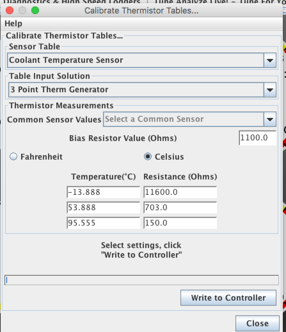Click the first temperature field showing -13.888
This screenshot has width=286, height=332.
tap(103, 192)
